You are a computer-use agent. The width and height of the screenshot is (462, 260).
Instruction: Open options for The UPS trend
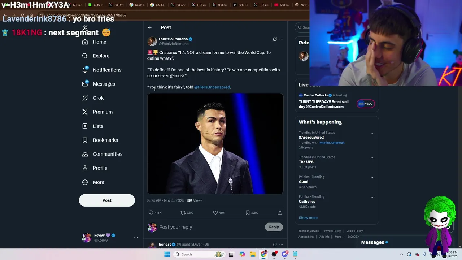pos(372,158)
